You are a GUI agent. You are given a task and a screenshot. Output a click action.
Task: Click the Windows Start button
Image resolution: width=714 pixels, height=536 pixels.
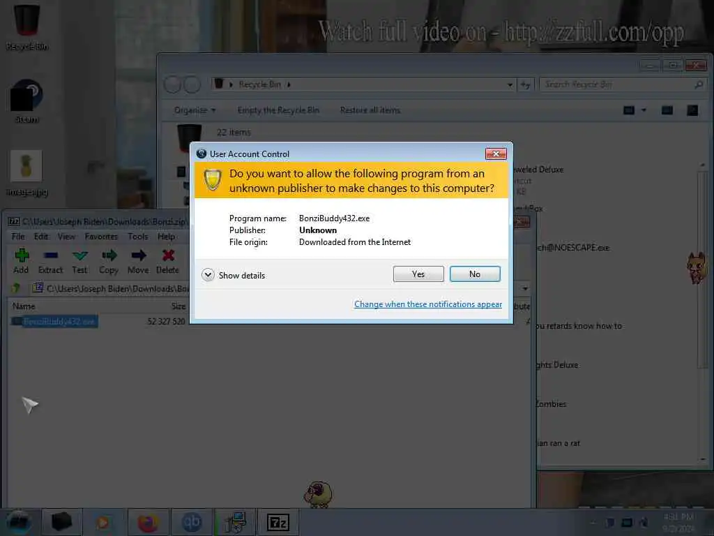[x=19, y=522]
